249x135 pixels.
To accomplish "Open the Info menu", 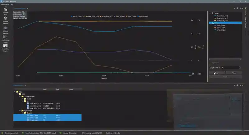I will click(12, 4).
